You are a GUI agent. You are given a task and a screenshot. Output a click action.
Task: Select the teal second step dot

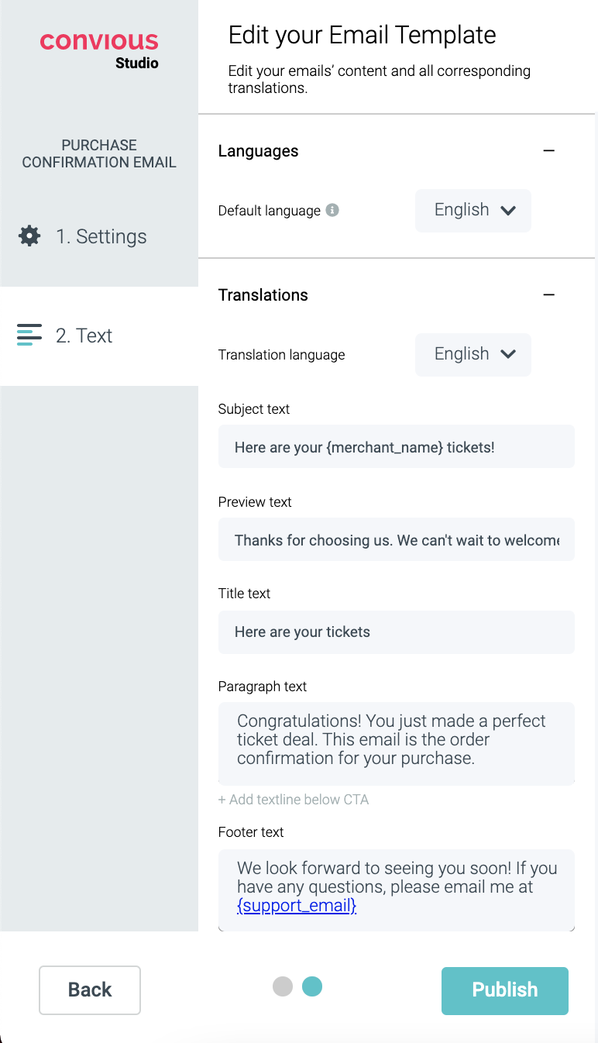[x=312, y=986]
